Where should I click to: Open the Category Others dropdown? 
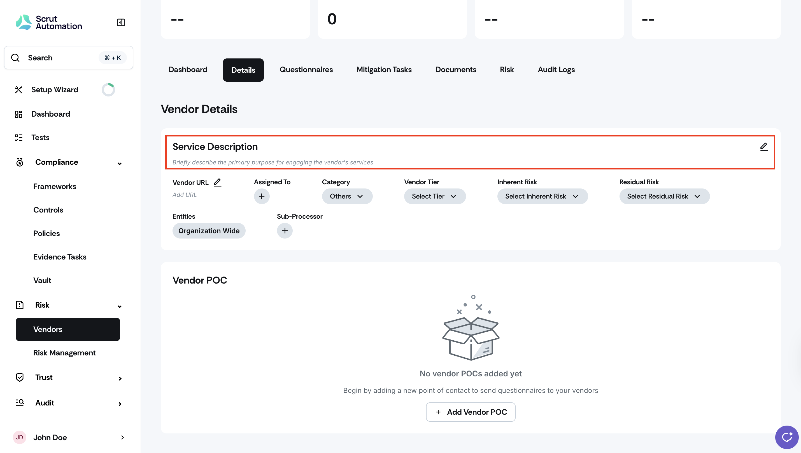click(x=347, y=196)
